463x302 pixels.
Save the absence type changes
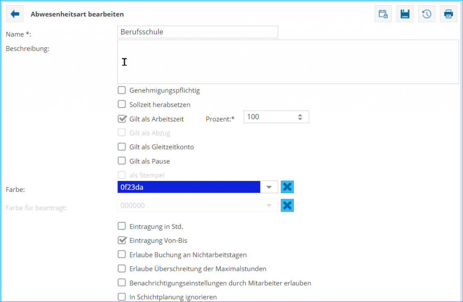point(405,14)
